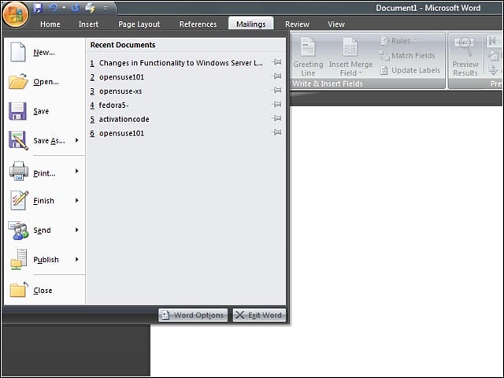The height and width of the screenshot is (378, 504).
Task: Pin the fedora5- document
Action: tap(276, 105)
